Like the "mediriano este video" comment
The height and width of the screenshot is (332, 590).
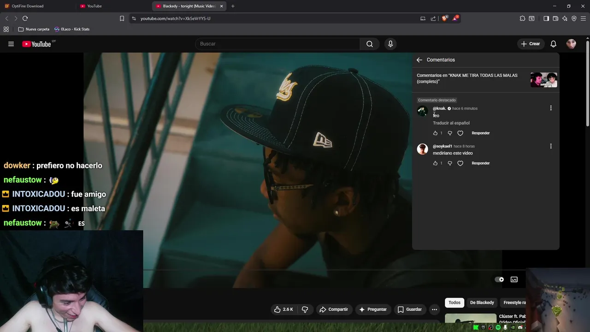435,163
